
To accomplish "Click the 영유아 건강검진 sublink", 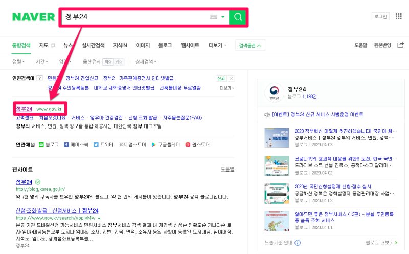I will (x=106, y=118).
